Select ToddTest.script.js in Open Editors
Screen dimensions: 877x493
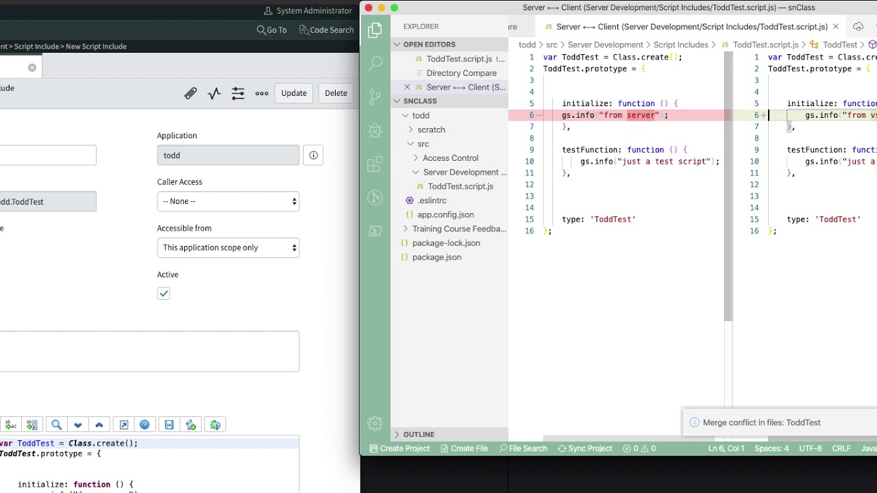(449, 59)
